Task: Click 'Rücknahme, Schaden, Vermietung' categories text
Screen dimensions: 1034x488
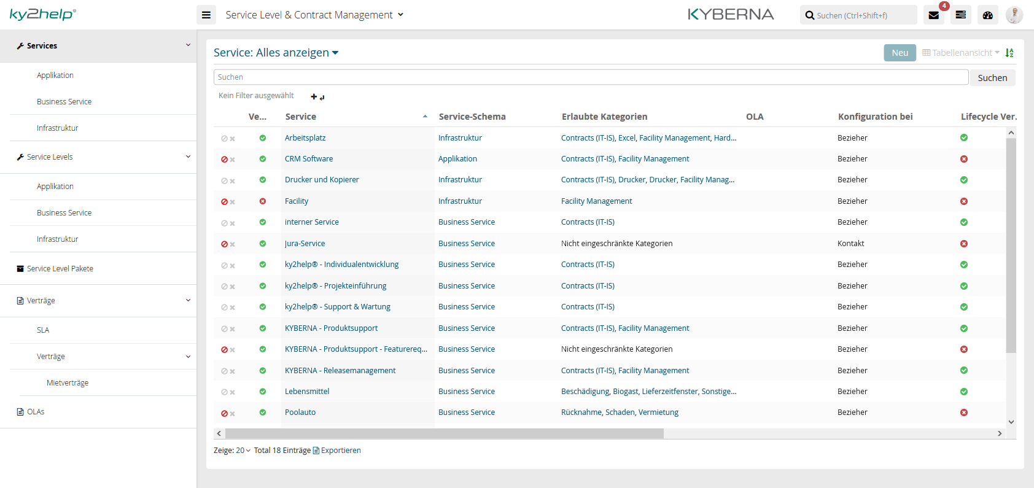Action: tap(620, 412)
